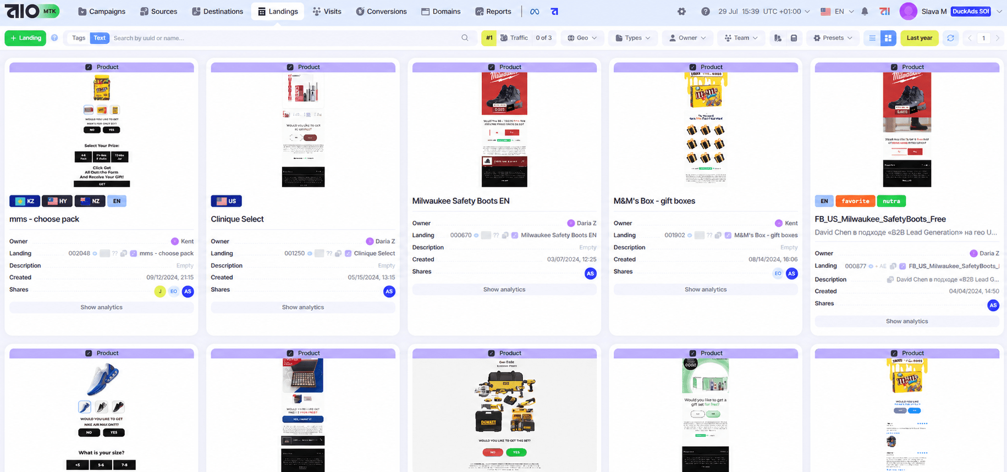1007x472 pixels.
Task: Tick the Product checkbox on Clinique Select card
Action: tap(290, 67)
